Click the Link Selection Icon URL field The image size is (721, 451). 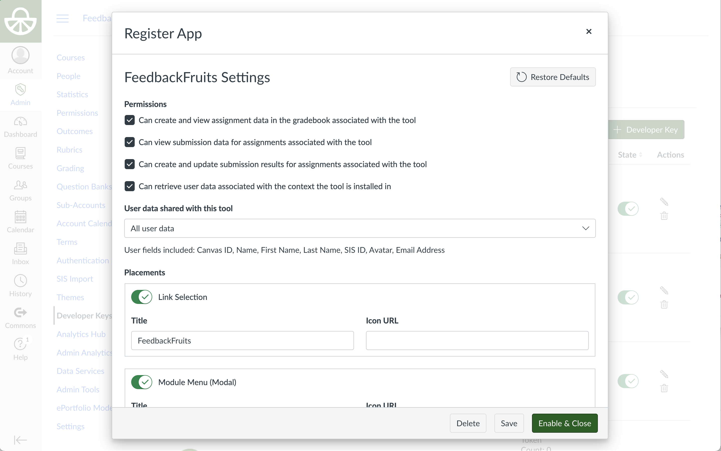pyautogui.click(x=477, y=341)
